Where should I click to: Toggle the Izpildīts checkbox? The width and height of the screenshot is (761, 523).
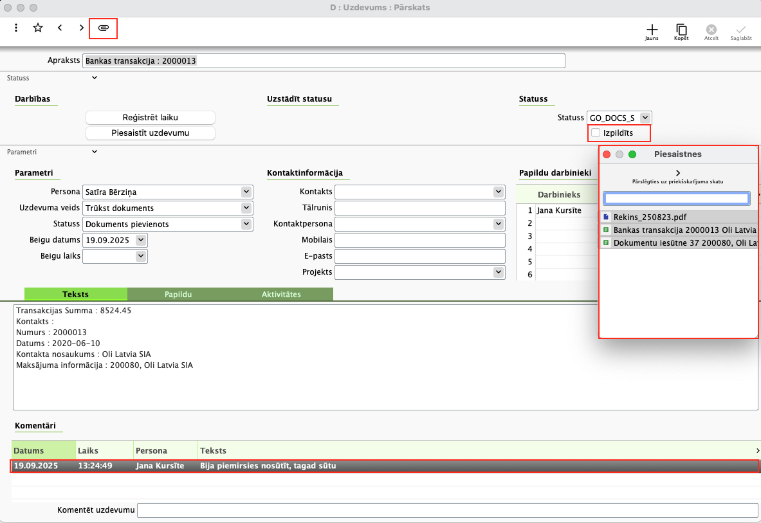[596, 133]
